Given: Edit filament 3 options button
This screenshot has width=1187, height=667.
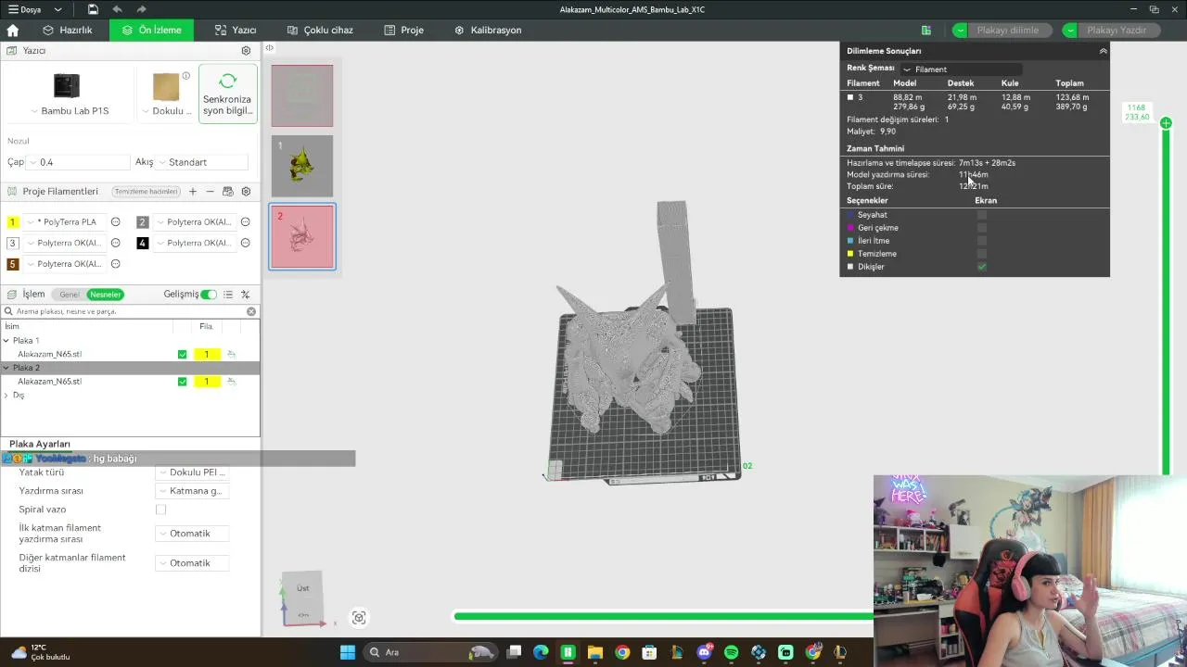Looking at the screenshot, I should point(116,243).
